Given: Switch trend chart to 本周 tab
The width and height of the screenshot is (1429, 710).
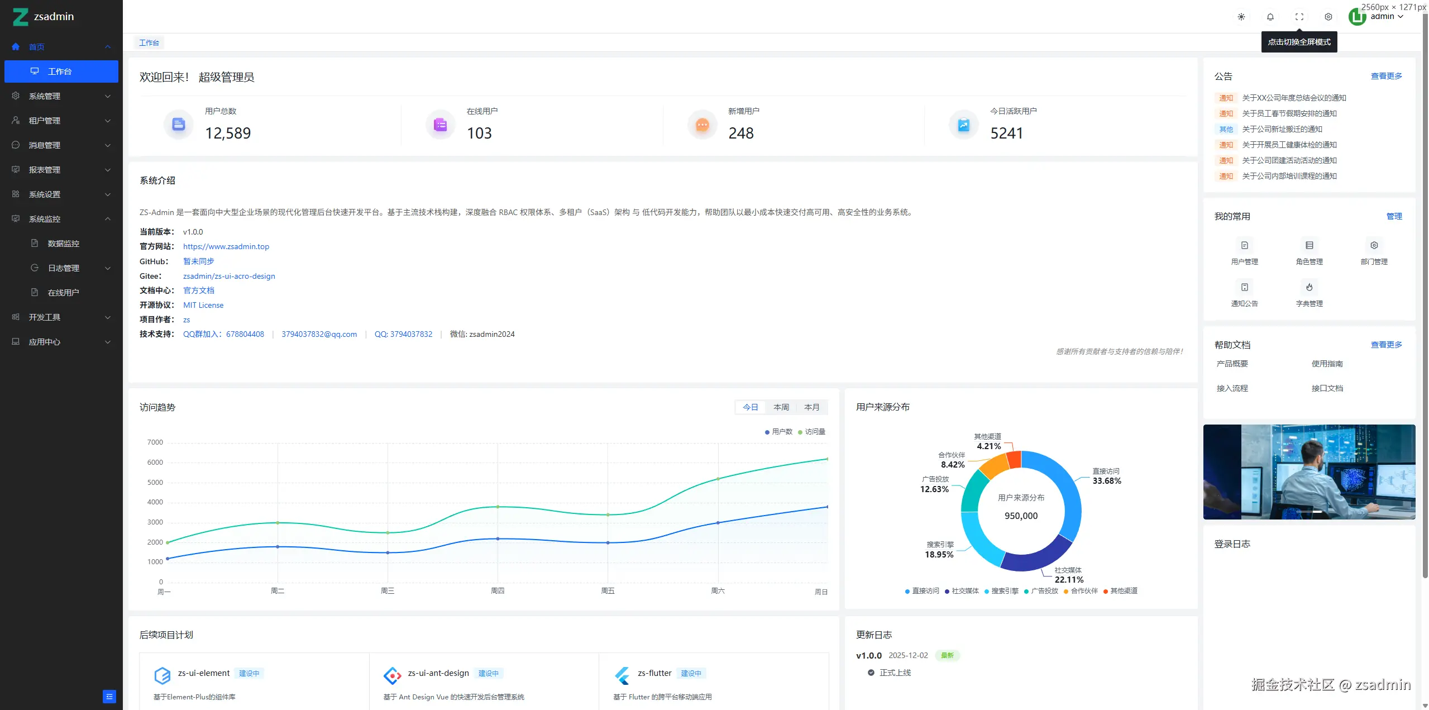Looking at the screenshot, I should coord(781,407).
